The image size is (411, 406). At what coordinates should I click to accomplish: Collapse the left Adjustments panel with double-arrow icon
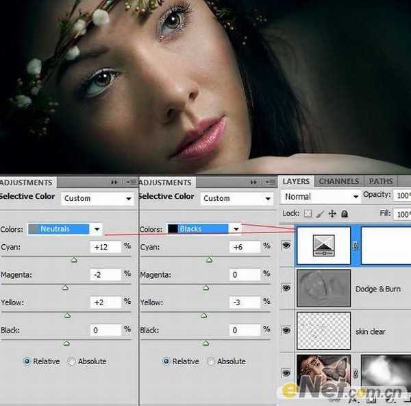pos(114,183)
